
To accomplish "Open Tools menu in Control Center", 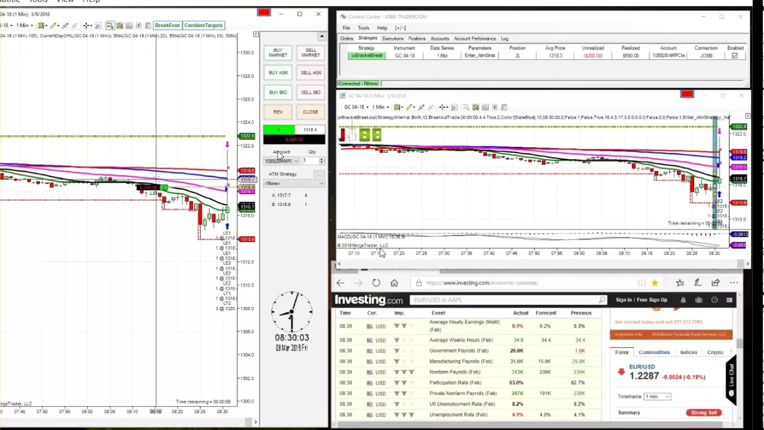I will pos(363,28).
